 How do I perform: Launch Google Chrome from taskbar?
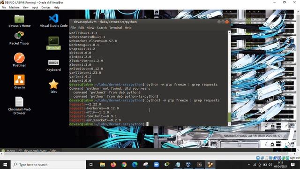point(124,165)
